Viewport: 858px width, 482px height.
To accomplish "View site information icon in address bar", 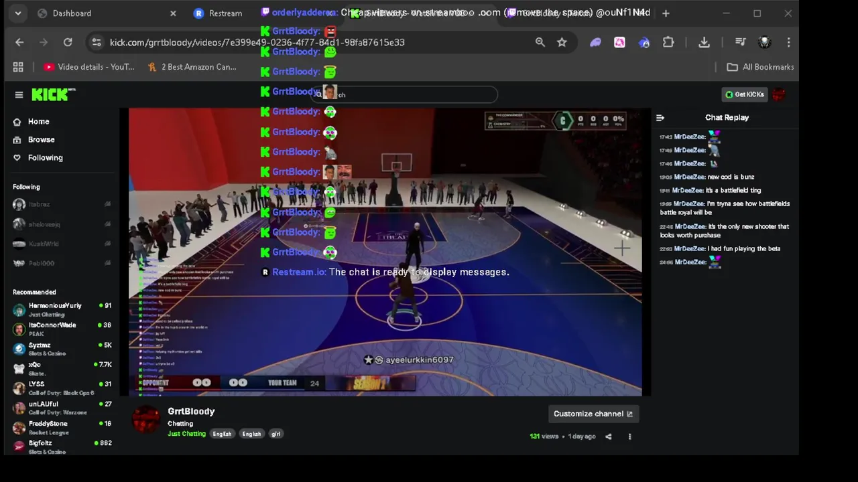I will tap(97, 42).
